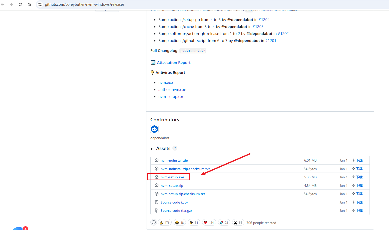Click the package icon beside nvm-noinstall.zip

(x=157, y=160)
